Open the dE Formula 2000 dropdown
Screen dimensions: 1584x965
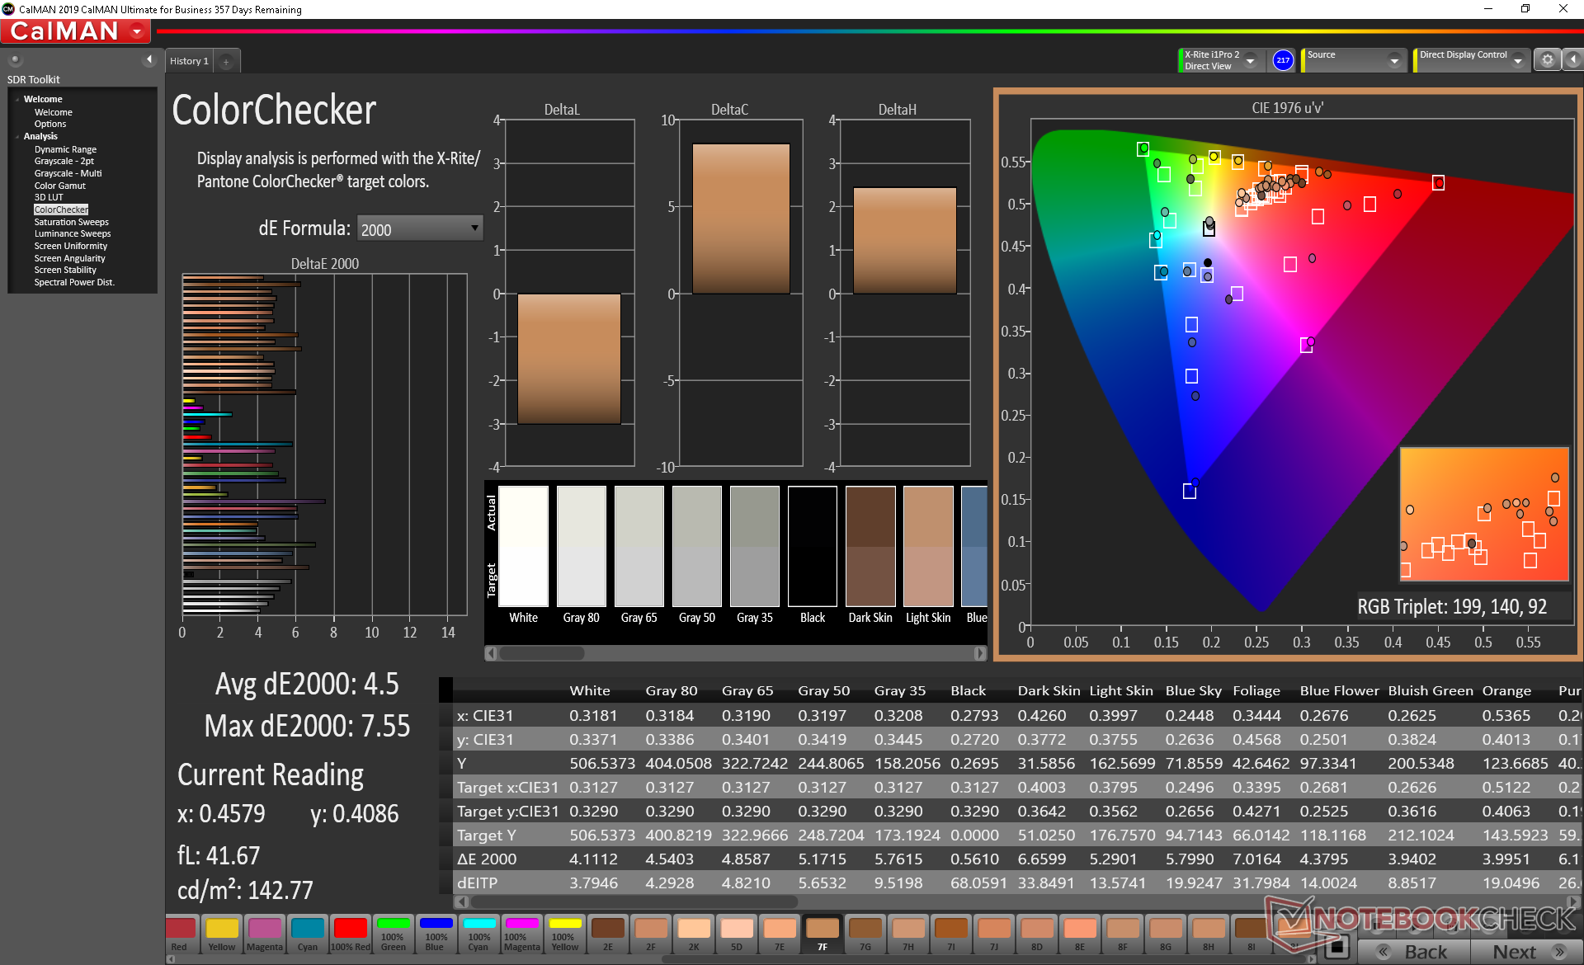click(419, 228)
